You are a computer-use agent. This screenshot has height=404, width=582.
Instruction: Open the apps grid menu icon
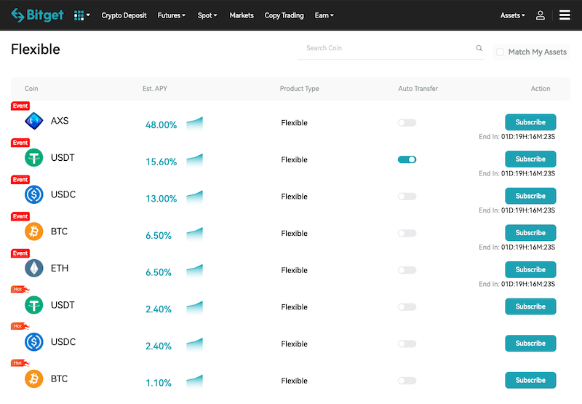tap(79, 15)
